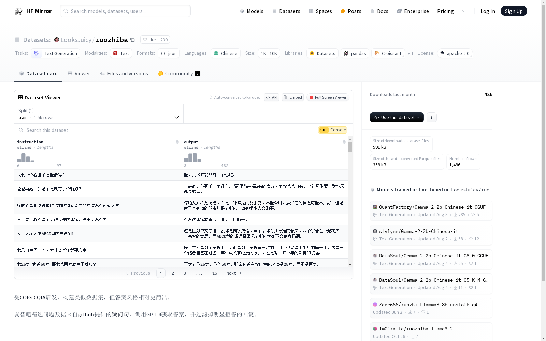The image size is (546, 341).
Task: Select the 1K - 10K size tag
Action: (x=269, y=53)
